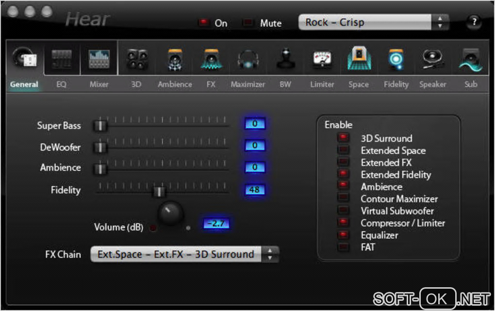Click the Fidelity slider handle

coord(159,191)
